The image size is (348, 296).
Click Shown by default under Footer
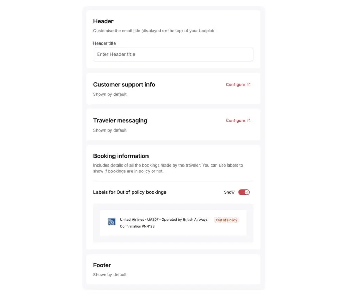coord(110,274)
